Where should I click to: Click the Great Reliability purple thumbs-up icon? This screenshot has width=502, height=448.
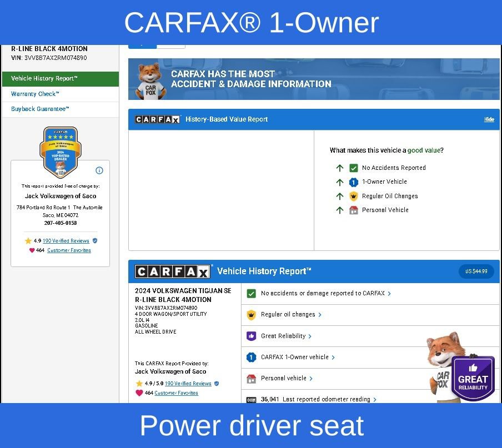pos(251,336)
